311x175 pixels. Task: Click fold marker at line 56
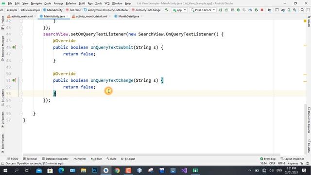point(21,113)
